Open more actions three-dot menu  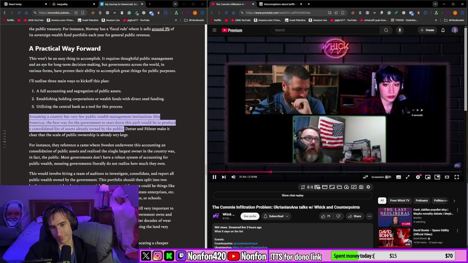369,216
